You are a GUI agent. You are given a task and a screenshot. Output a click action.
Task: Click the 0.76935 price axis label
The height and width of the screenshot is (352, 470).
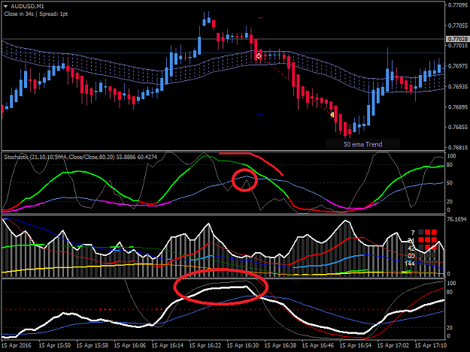pyautogui.click(x=457, y=86)
